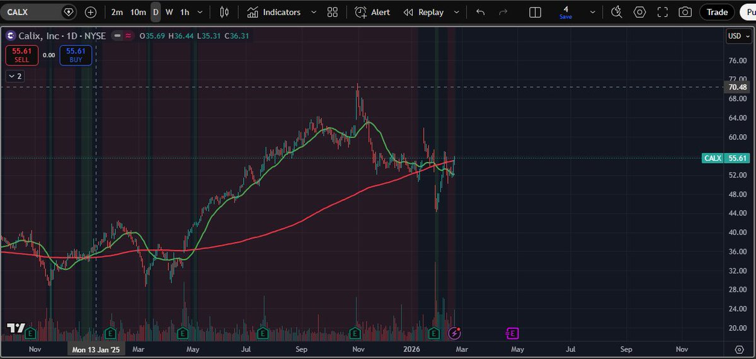Viewport: 756px width, 359px height.
Task: Click the legend title Calix, Inc · 1D · NYSE
Action: 63,36
